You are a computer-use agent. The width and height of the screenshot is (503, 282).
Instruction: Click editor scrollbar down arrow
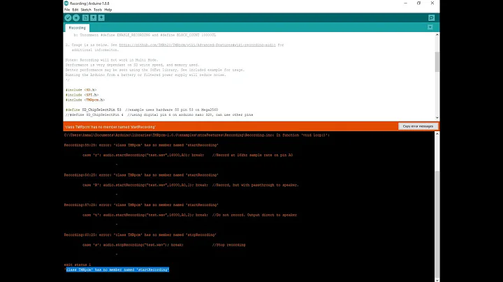(x=437, y=117)
